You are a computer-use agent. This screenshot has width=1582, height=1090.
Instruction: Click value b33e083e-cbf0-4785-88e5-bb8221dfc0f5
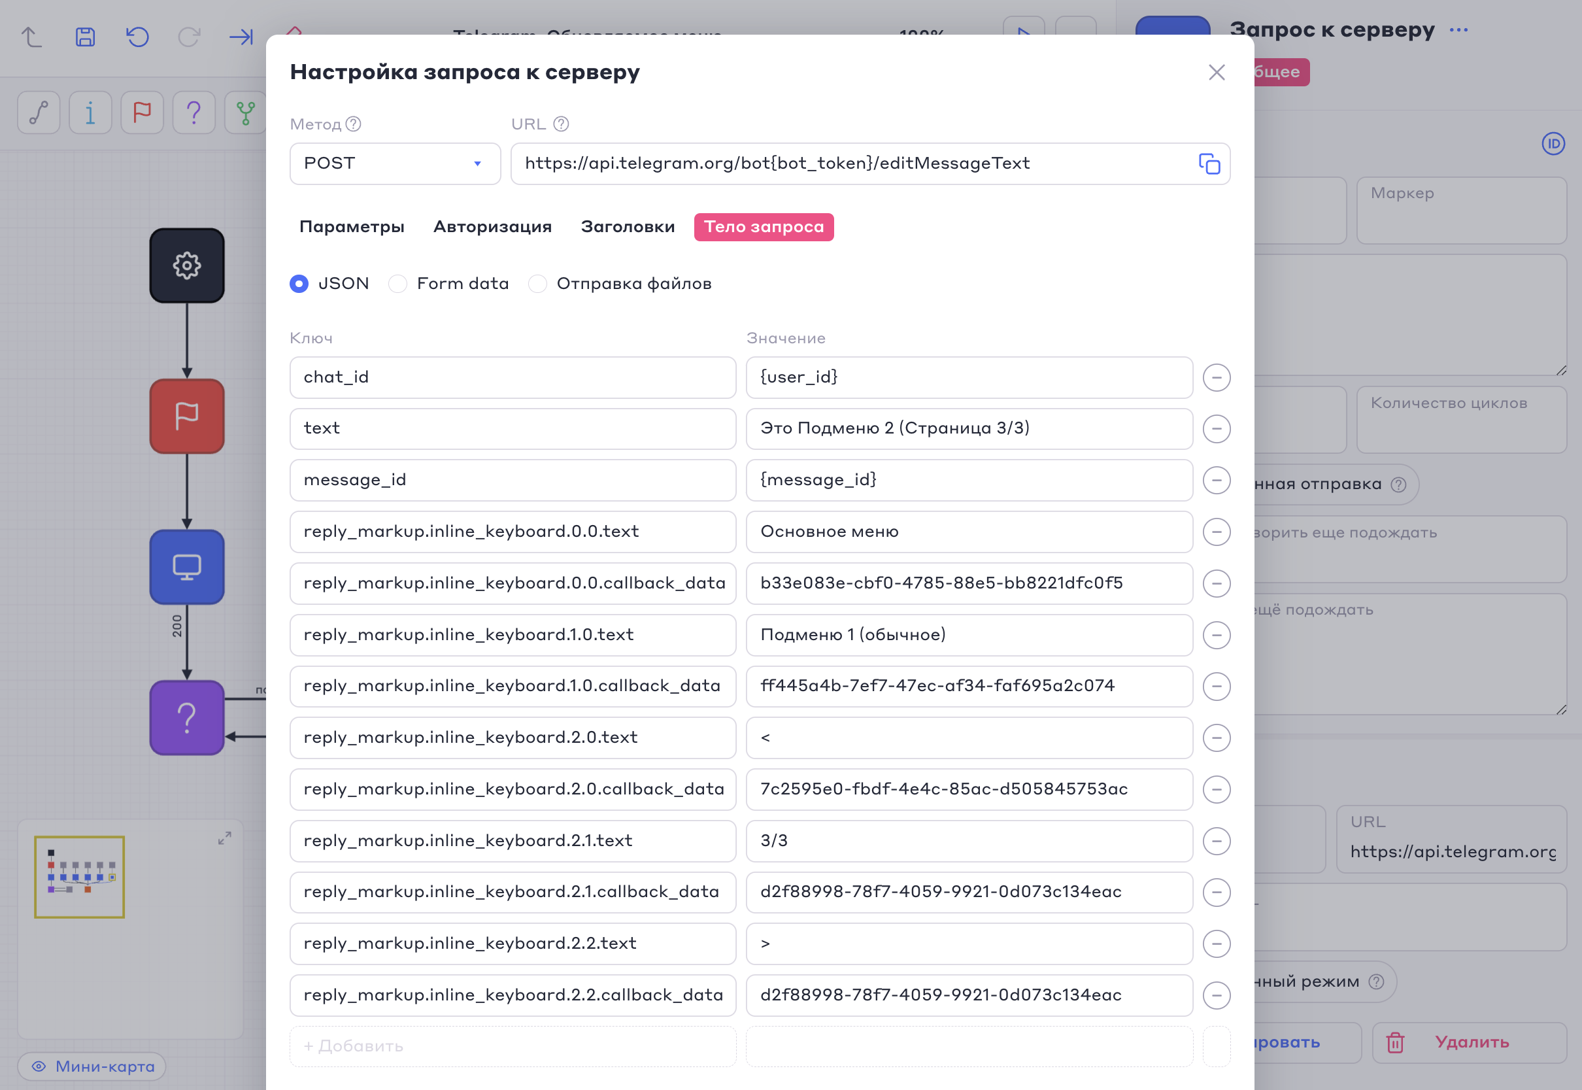(x=969, y=583)
